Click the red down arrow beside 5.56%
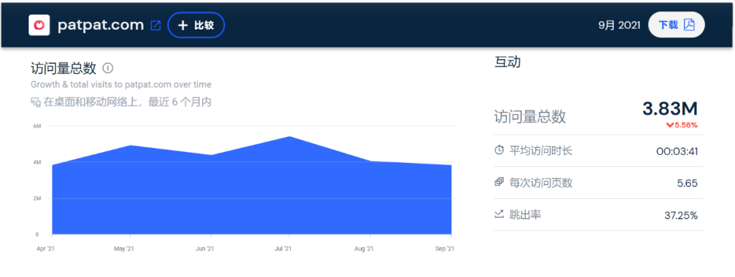 click(x=670, y=125)
